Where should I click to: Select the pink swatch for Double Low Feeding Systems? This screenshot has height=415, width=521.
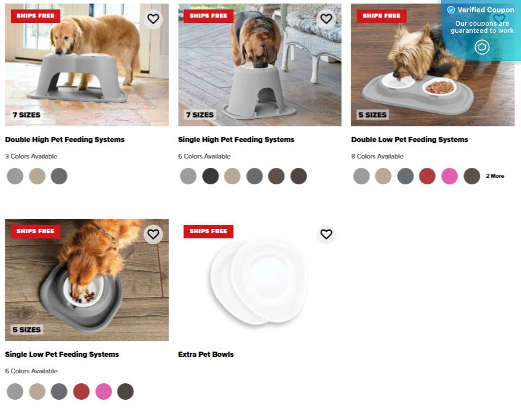pyautogui.click(x=449, y=176)
